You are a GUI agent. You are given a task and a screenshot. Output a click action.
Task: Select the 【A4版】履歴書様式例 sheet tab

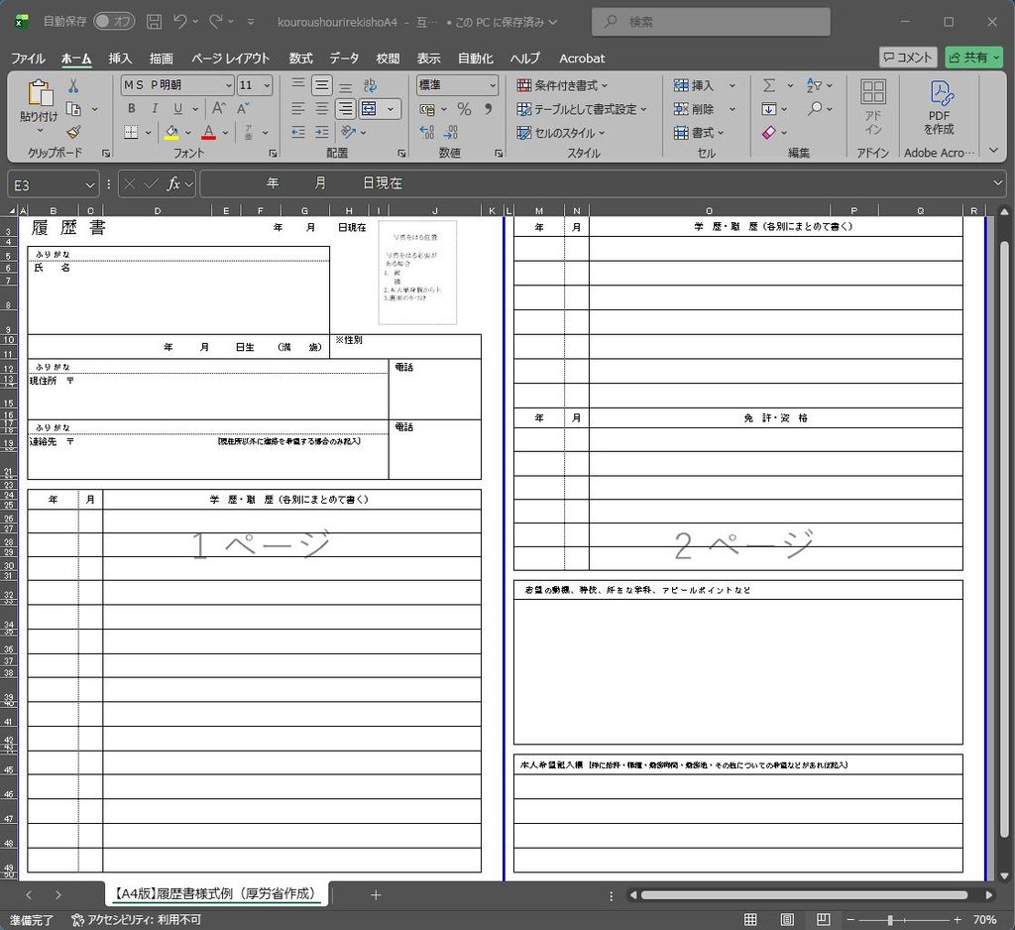coord(215,893)
